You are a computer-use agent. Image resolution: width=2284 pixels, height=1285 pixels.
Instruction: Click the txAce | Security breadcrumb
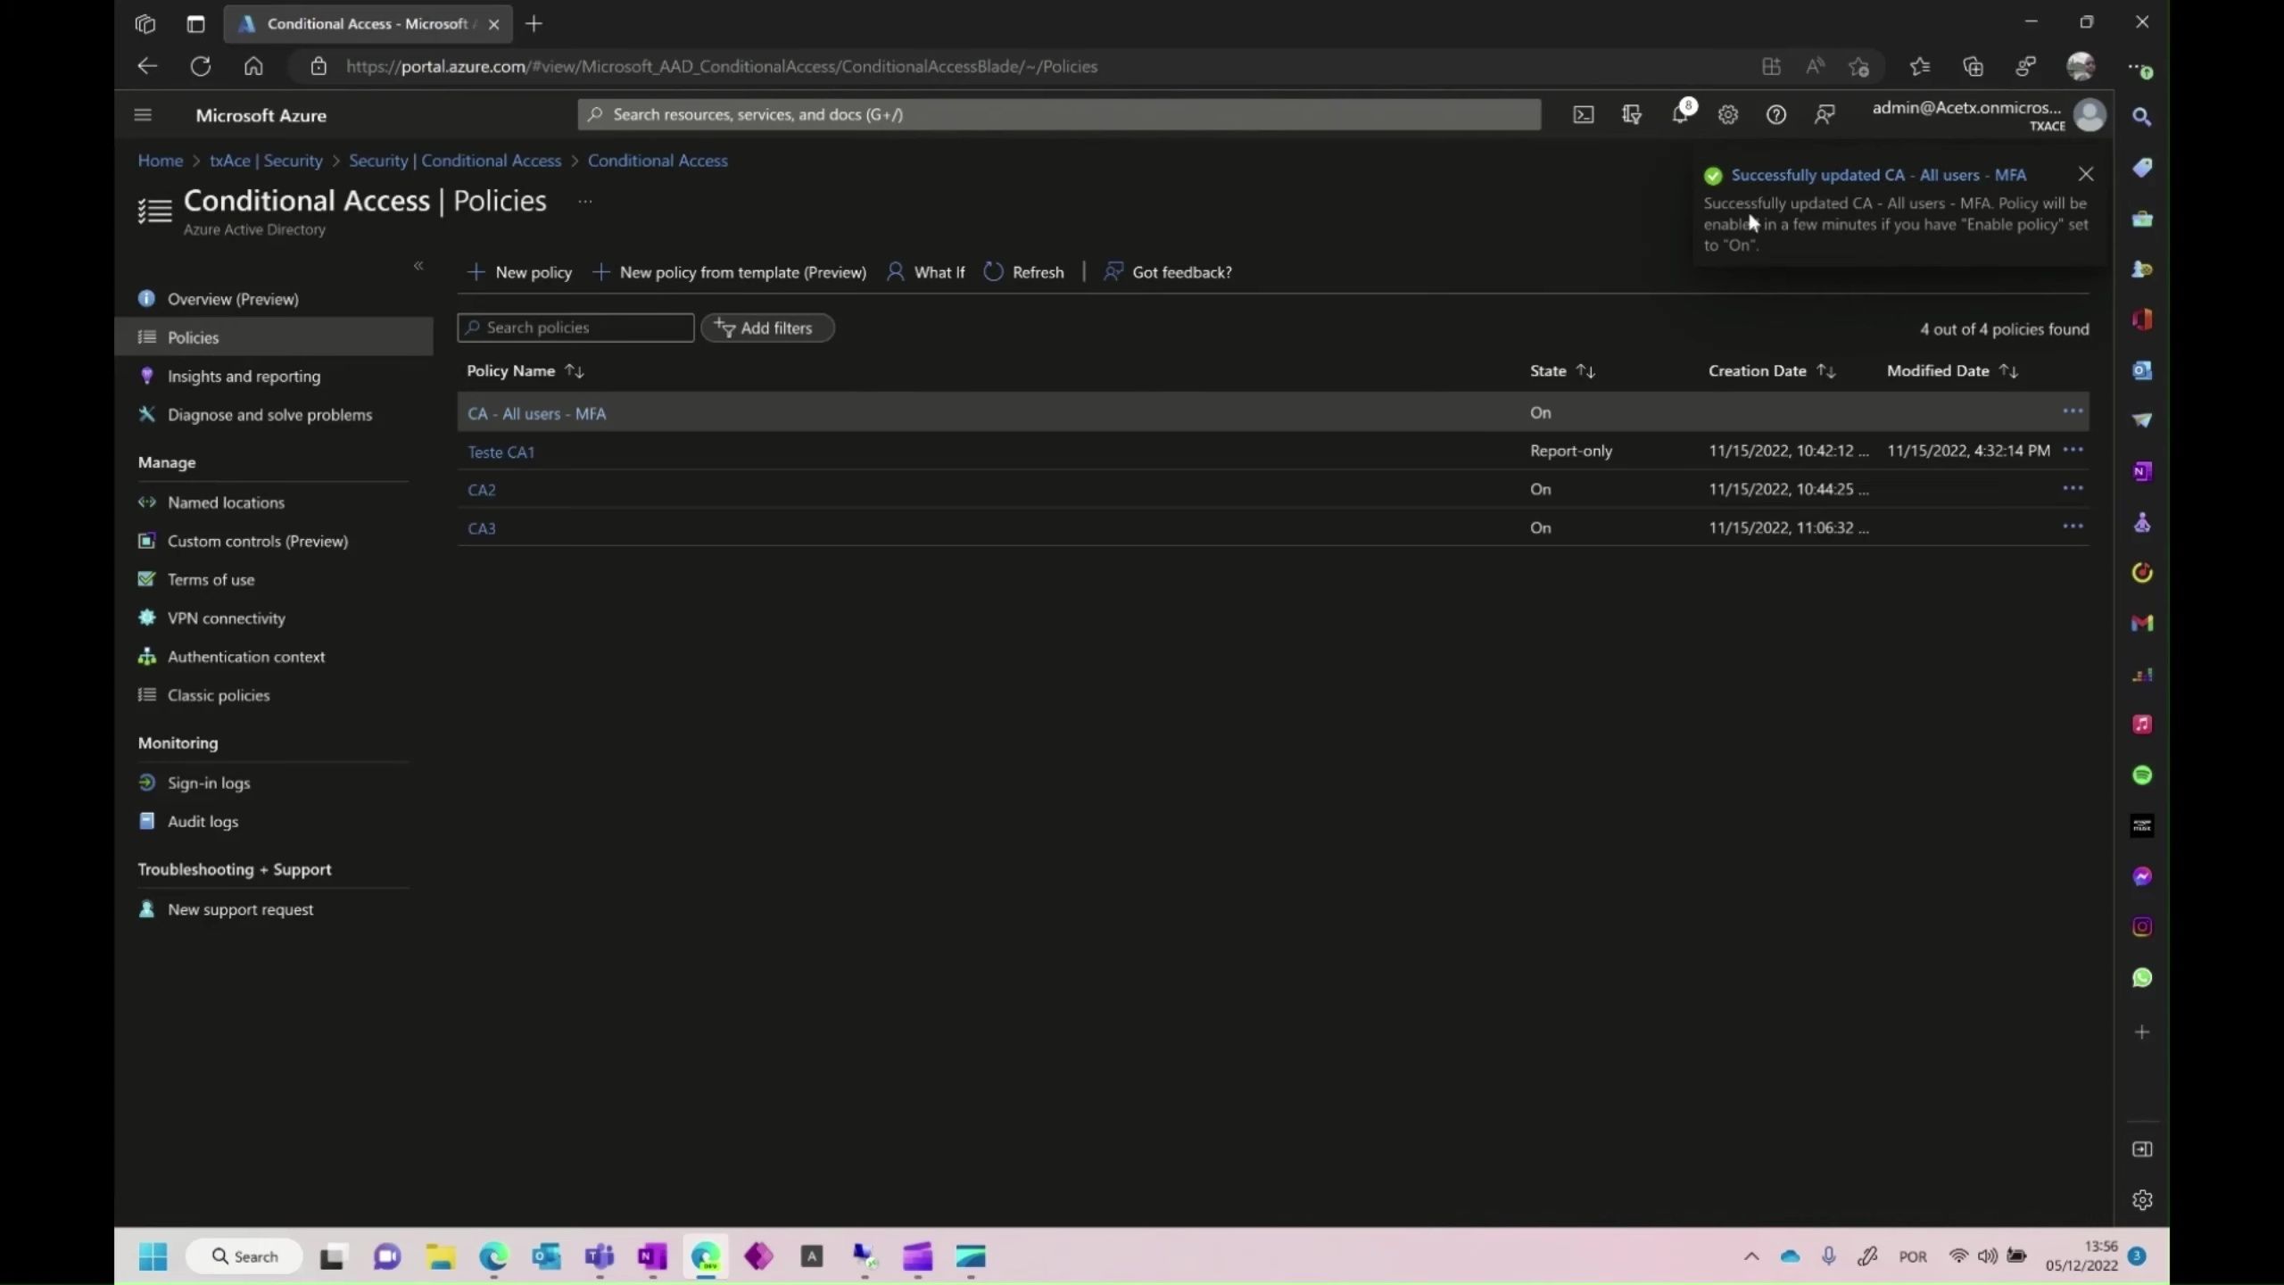point(266,161)
